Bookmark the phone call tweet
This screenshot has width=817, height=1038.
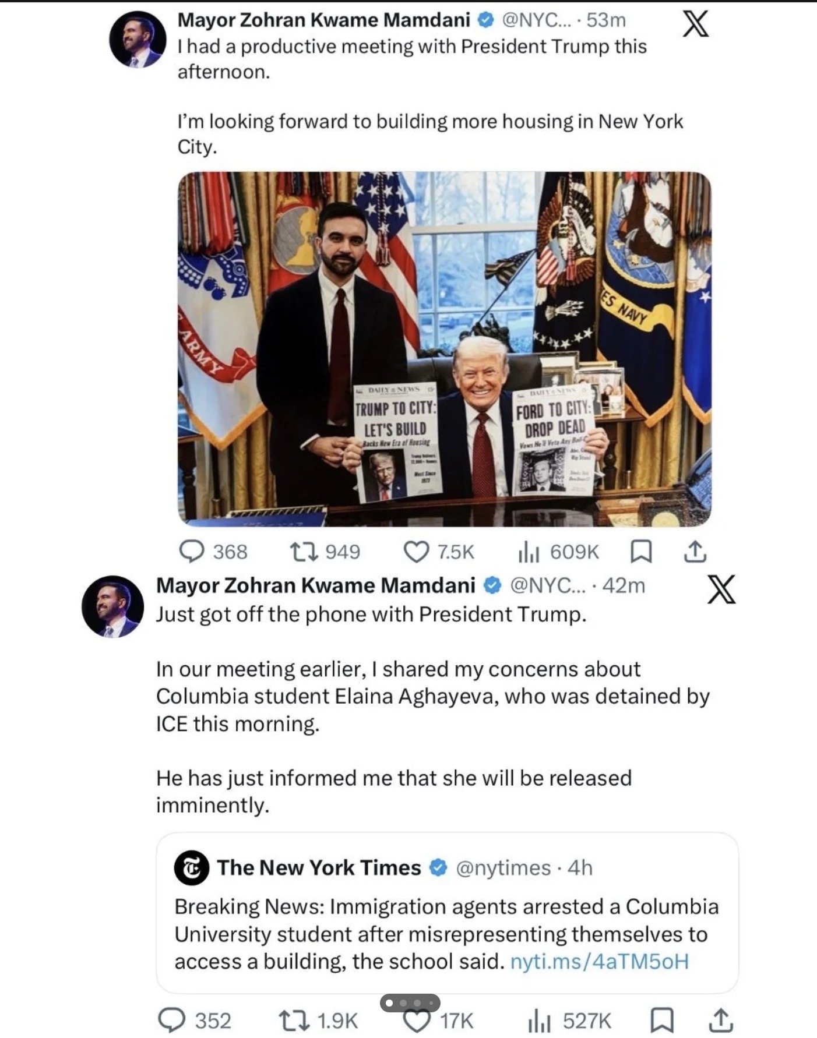[x=661, y=1020]
